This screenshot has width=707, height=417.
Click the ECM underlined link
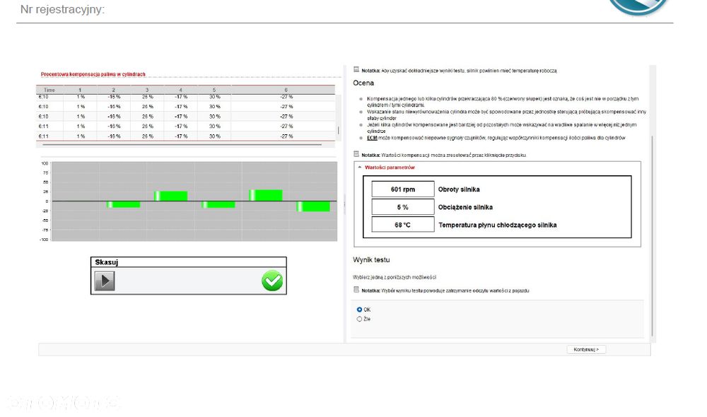tap(372, 138)
